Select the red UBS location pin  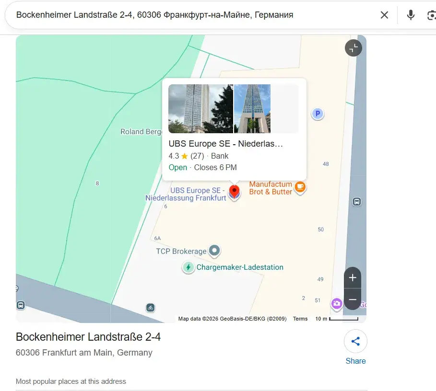click(x=235, y=192)
